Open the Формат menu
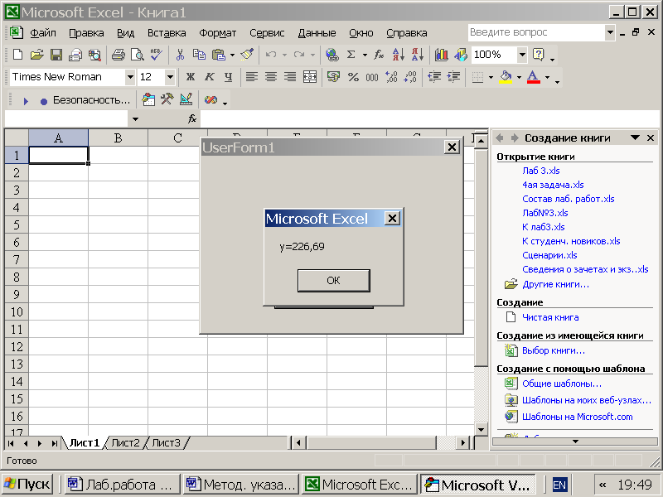The image size is (663, 497). pos(218,33)
